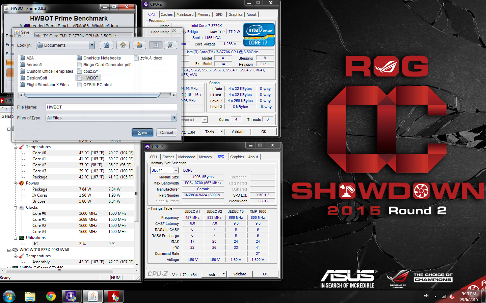Switch to CPU-Z via taskbar icon
The image size is (486, 303).
[x=71, y=296]
